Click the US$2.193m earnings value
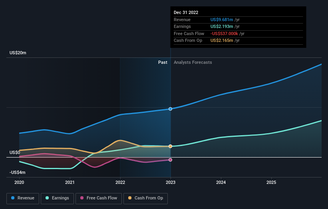 tap(222, 26)
